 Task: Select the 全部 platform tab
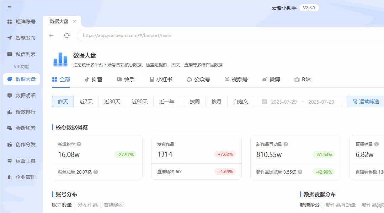point(61,80)
